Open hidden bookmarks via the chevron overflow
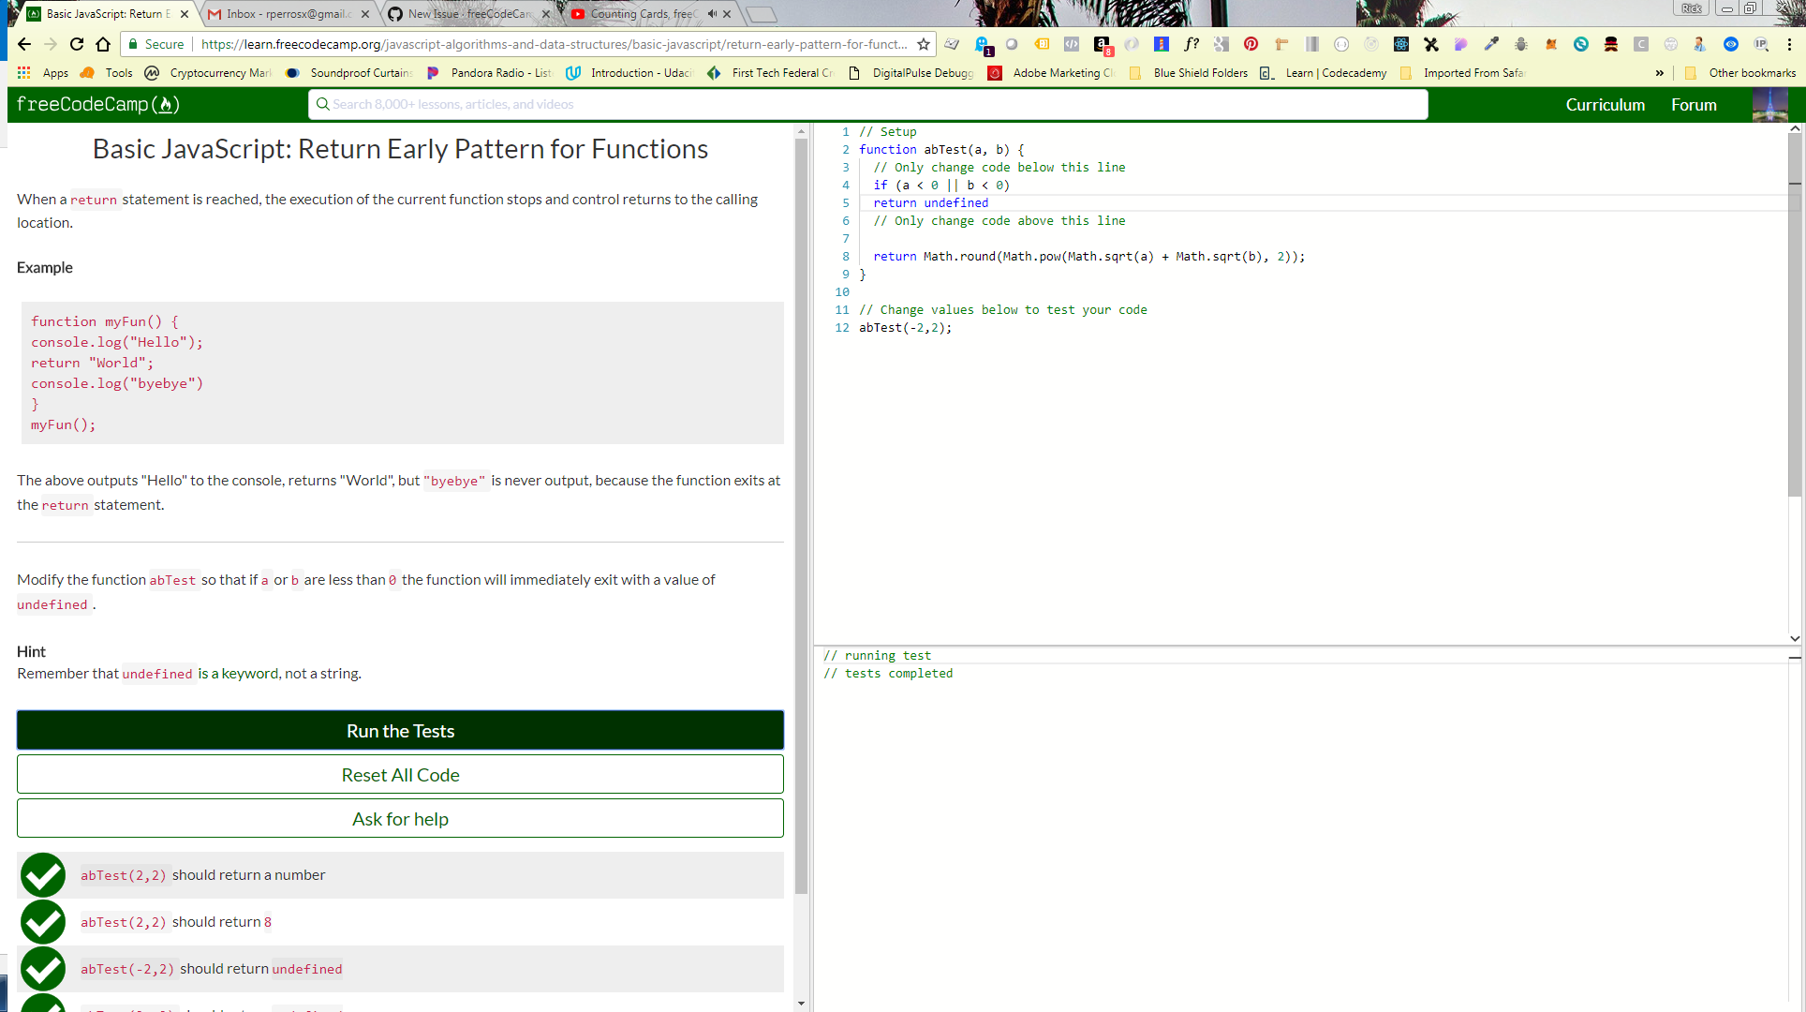Image resolution: width=1806 pixels, height=1012 pixels. click(1659, 73)
